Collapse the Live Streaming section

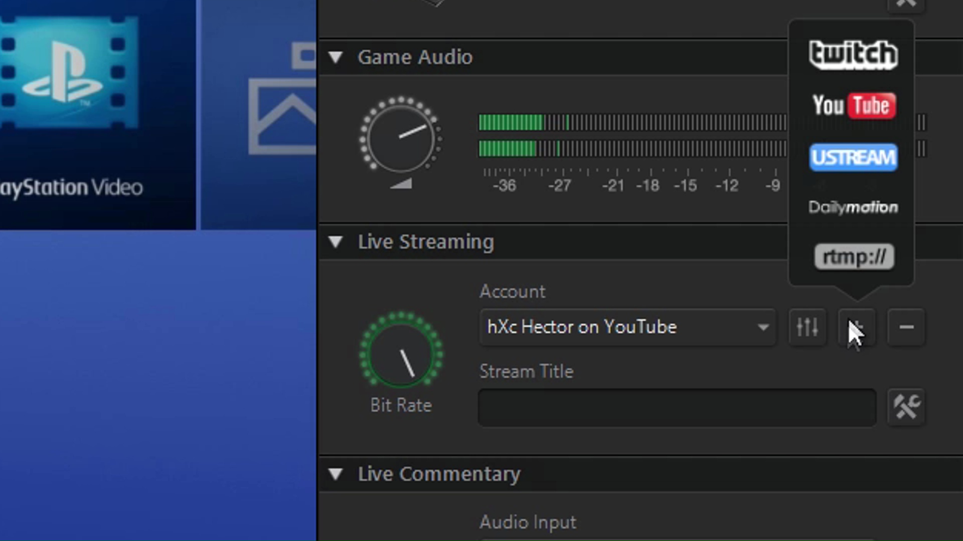coord(336,242)
